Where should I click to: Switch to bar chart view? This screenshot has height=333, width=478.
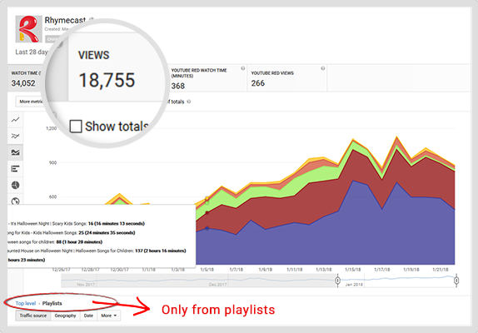point(15,169)
